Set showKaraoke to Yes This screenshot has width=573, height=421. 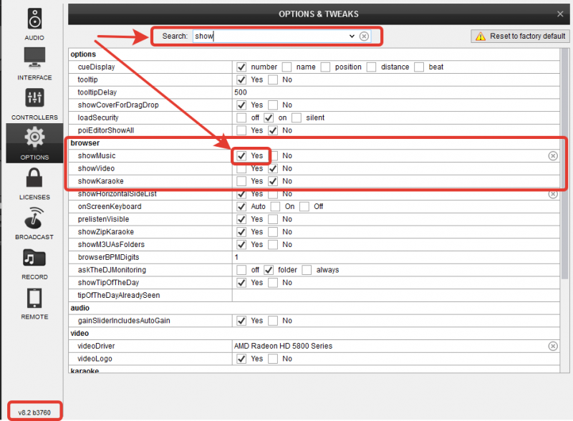click(241, 181)
